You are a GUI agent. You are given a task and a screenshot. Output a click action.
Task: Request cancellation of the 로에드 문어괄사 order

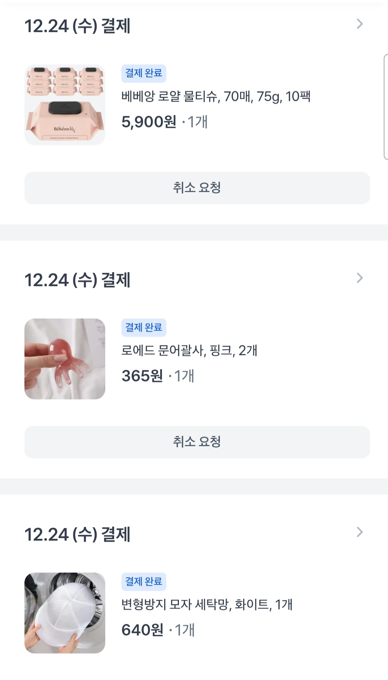[197, 442]
